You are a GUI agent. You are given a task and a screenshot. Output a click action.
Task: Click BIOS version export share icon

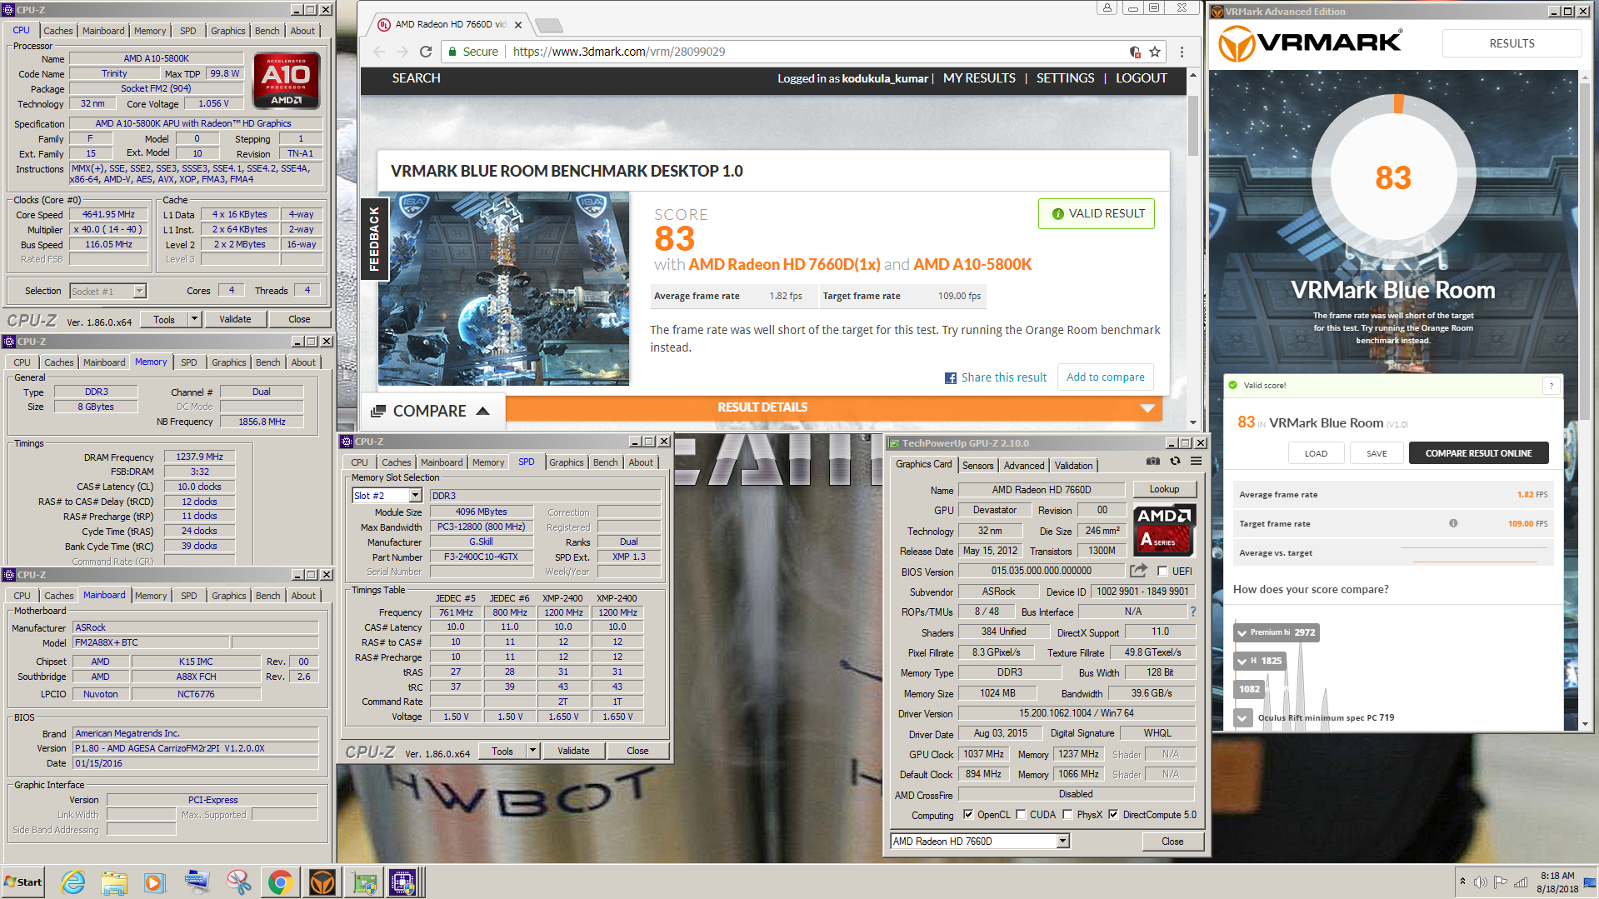click(x=1138, y=571)
